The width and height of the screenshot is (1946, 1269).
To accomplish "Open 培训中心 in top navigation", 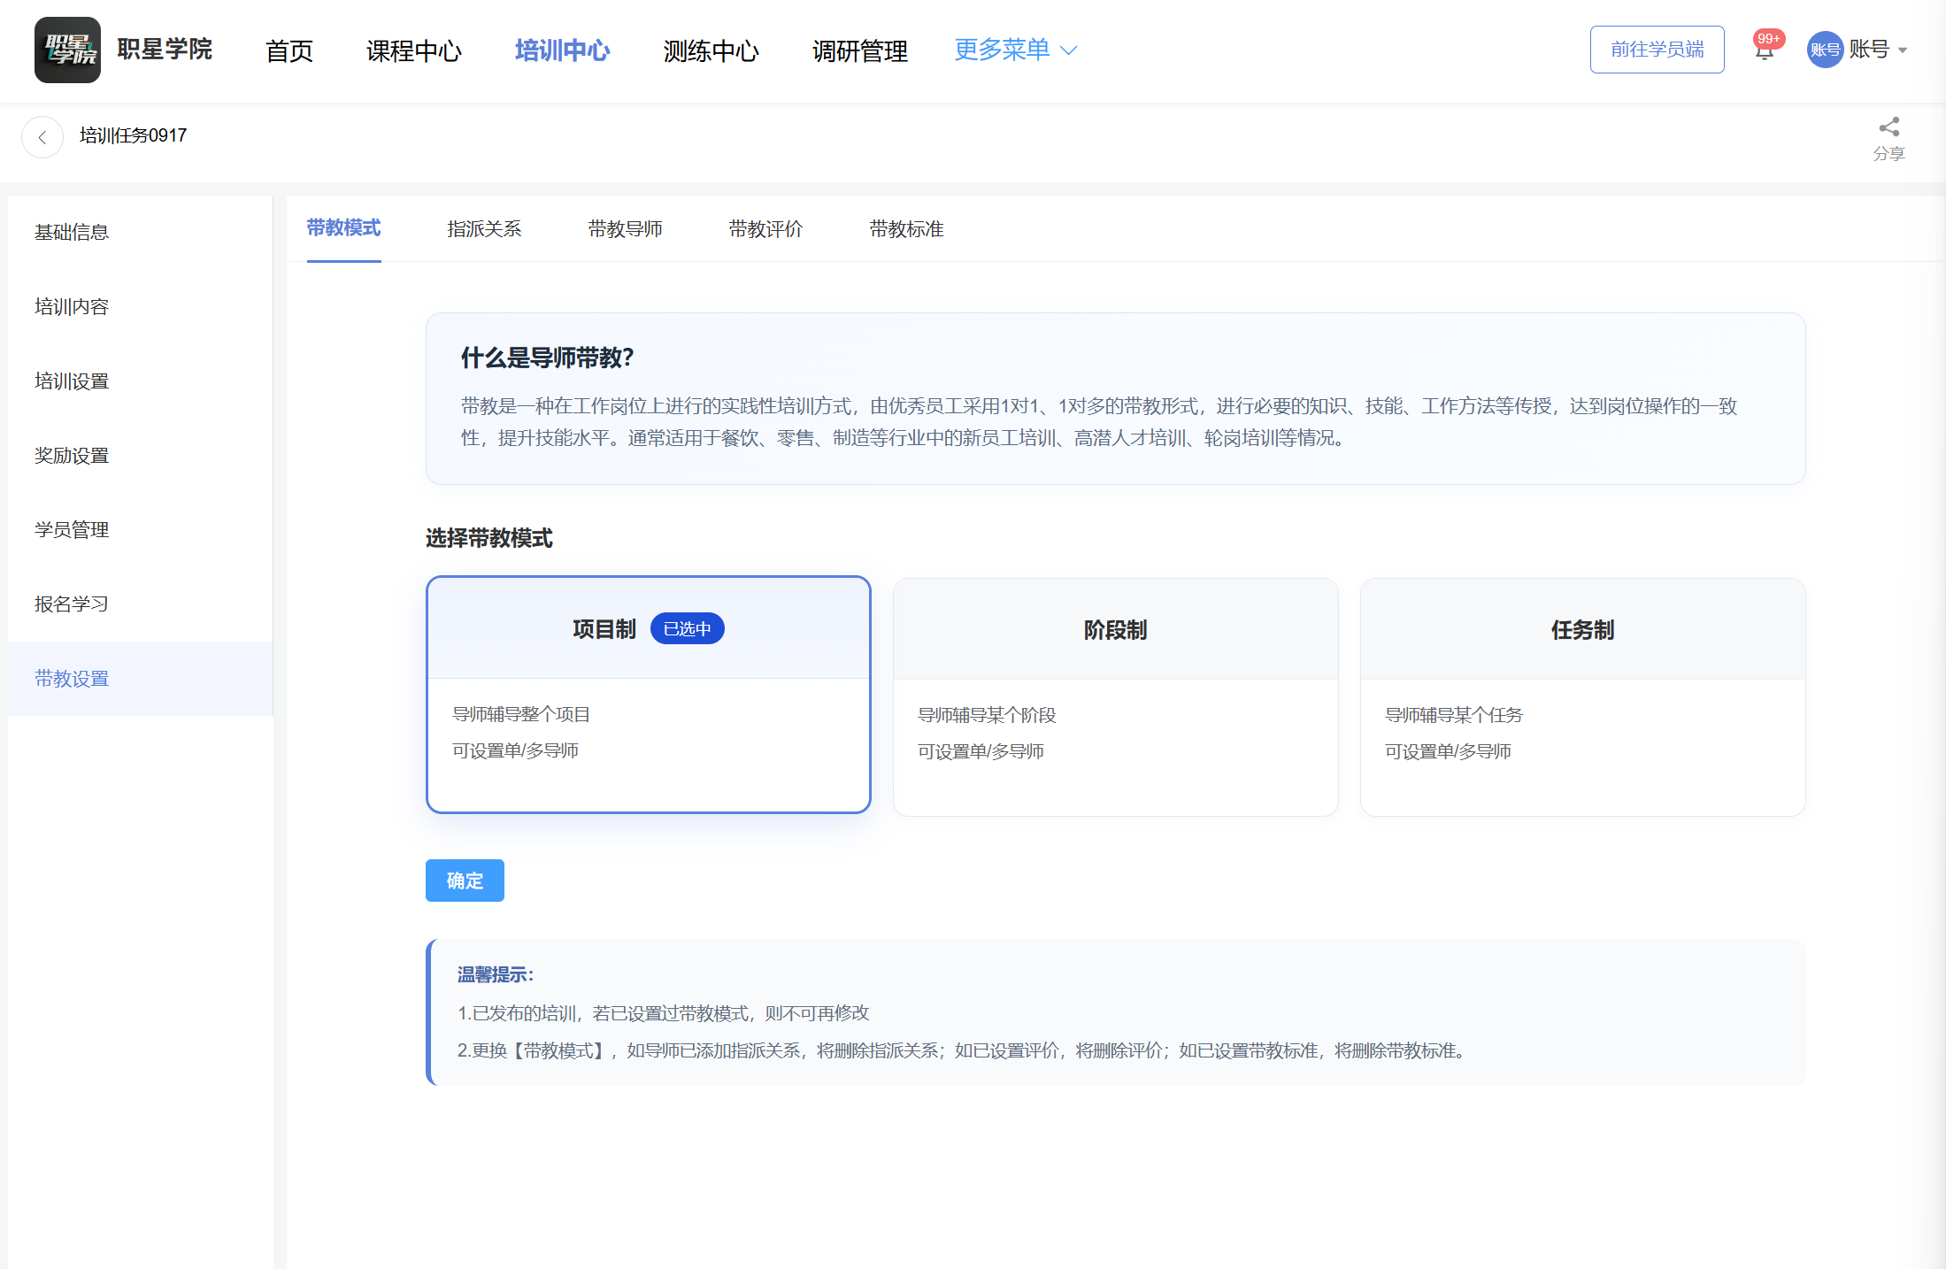I will pyautogui.click(x=563, y=50).
